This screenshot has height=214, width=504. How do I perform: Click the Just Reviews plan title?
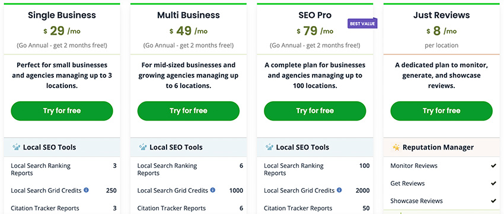point(441,15)
